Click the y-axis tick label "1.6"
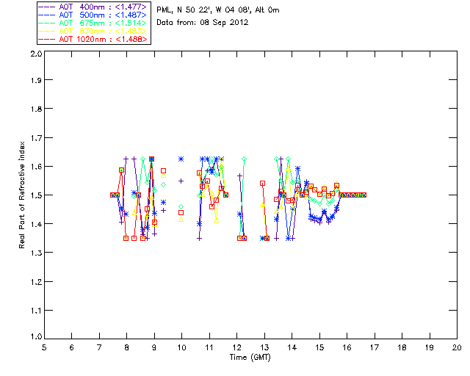Viewport: 470px width, 376px height. coord(36,167)
